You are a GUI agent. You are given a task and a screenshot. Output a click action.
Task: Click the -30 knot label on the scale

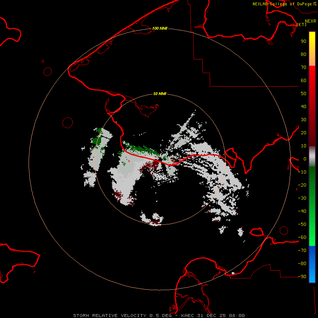(302, 198)
